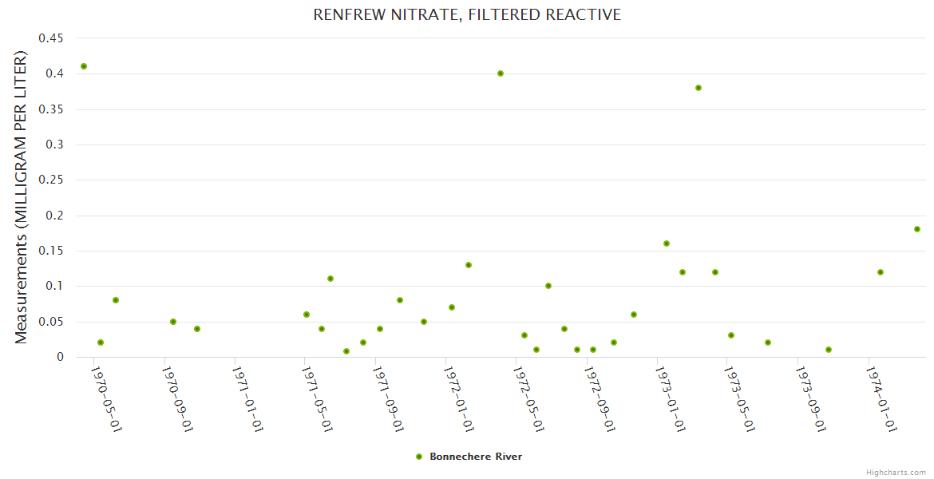Select the 0.38 data point in 1973
Screen dimensions: 934x479
click(x=699, y=88)
